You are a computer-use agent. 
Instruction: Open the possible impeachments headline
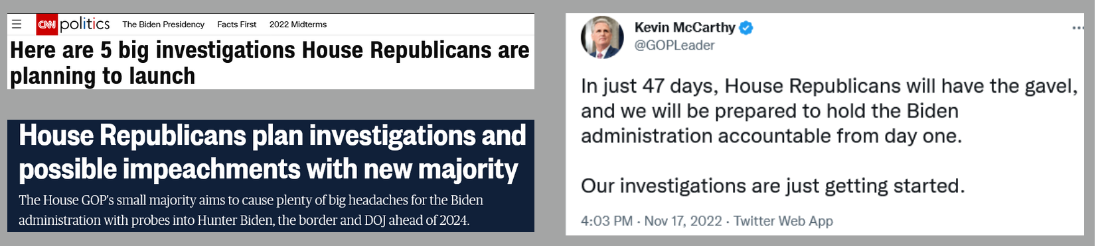pos(272,152)
